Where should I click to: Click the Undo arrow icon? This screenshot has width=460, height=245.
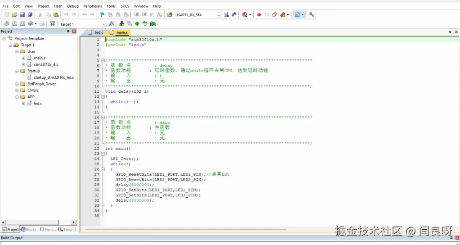click(x=66, y=14)
